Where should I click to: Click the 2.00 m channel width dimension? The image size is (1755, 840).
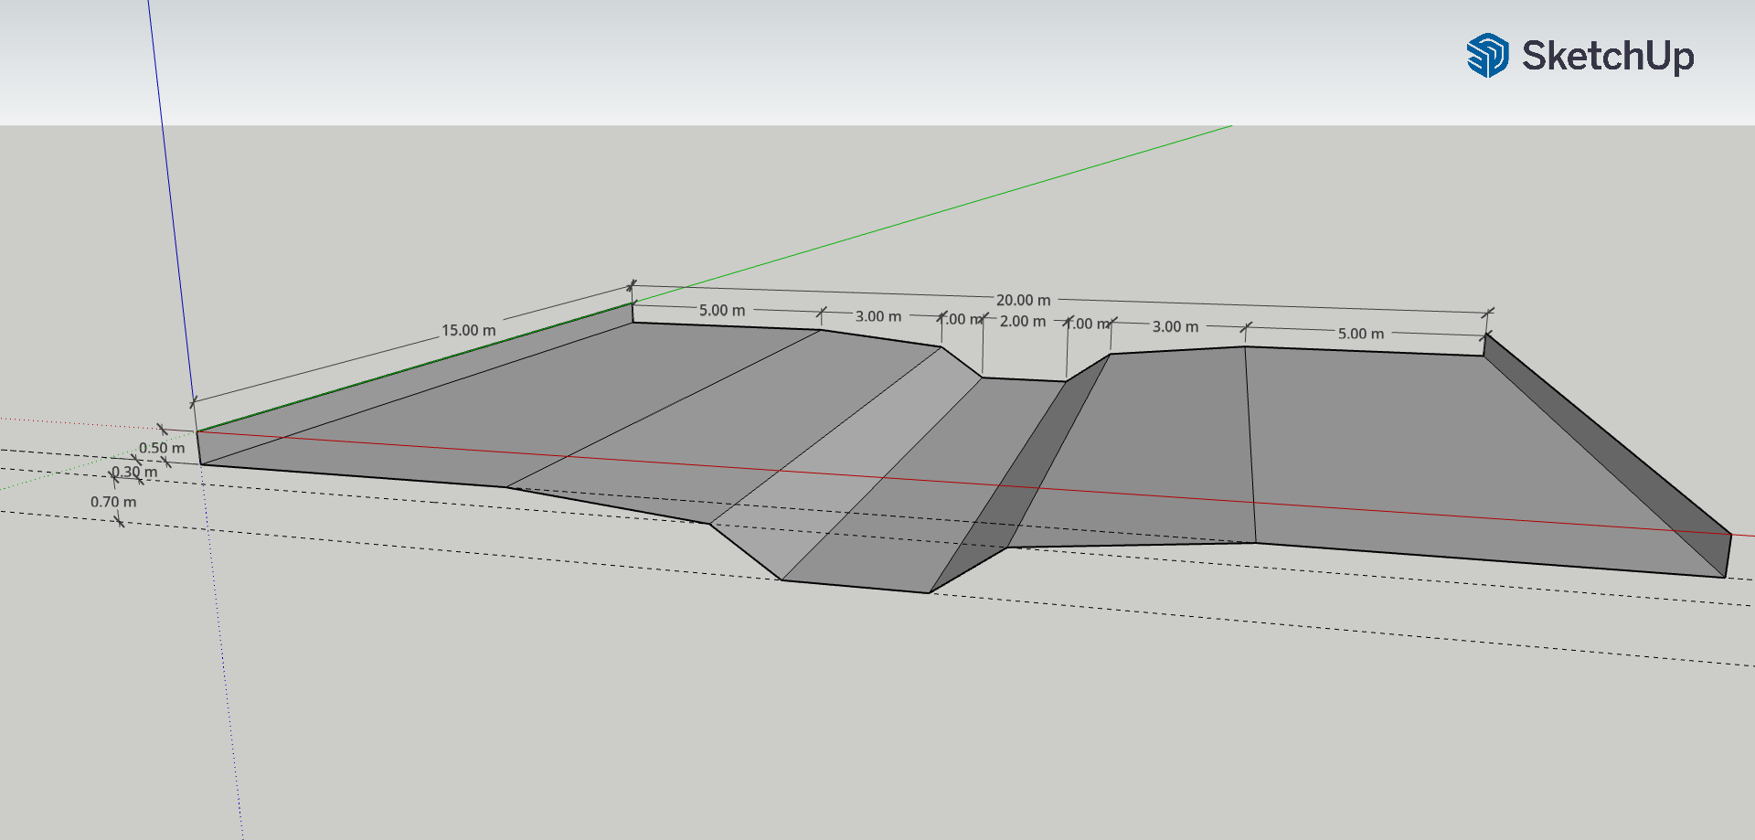(1022, 322)
